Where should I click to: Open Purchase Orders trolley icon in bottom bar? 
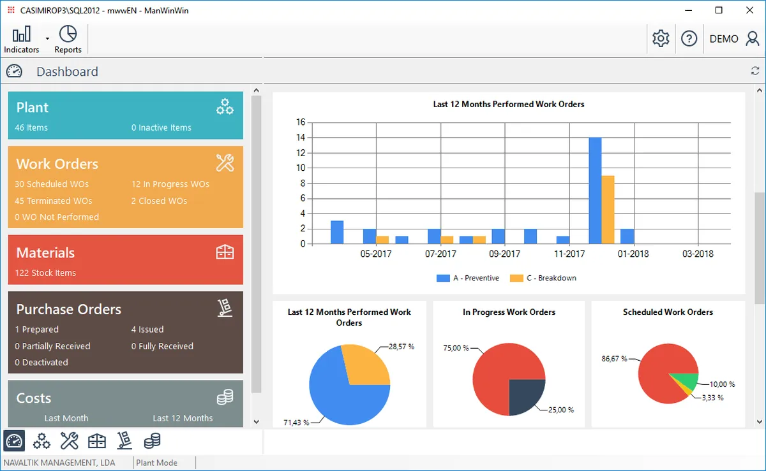pos(124,440)
